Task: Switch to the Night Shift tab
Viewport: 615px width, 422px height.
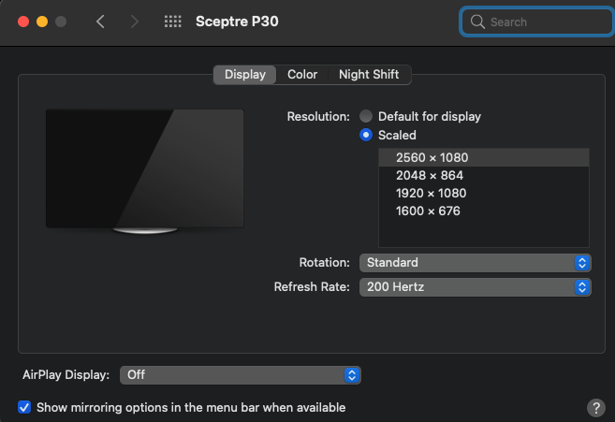Action: point(371,75)
